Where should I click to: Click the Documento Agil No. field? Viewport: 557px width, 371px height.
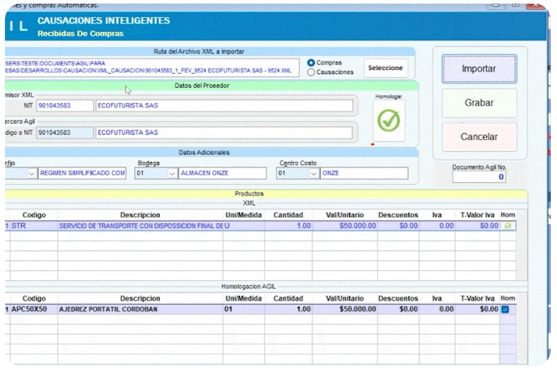[479, 177]
